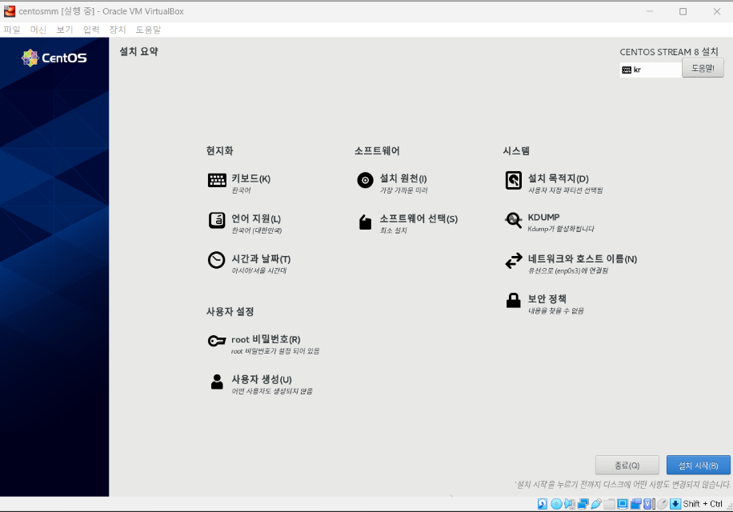Click the hard drive icon for installation destination
The height and width of the screenshot is (512, 733).
pos(513,180)
